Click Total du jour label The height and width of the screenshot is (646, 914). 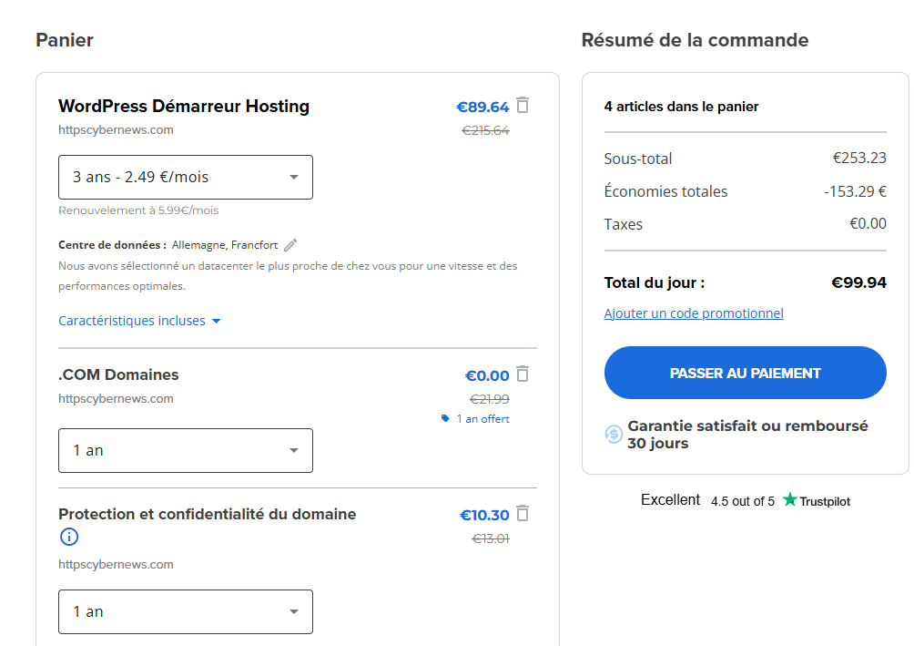pos(654,283)
